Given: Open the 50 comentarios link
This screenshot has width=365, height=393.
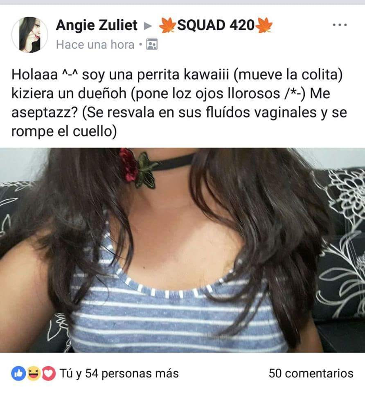Looking at the screenshot, I should pos(311,373).
